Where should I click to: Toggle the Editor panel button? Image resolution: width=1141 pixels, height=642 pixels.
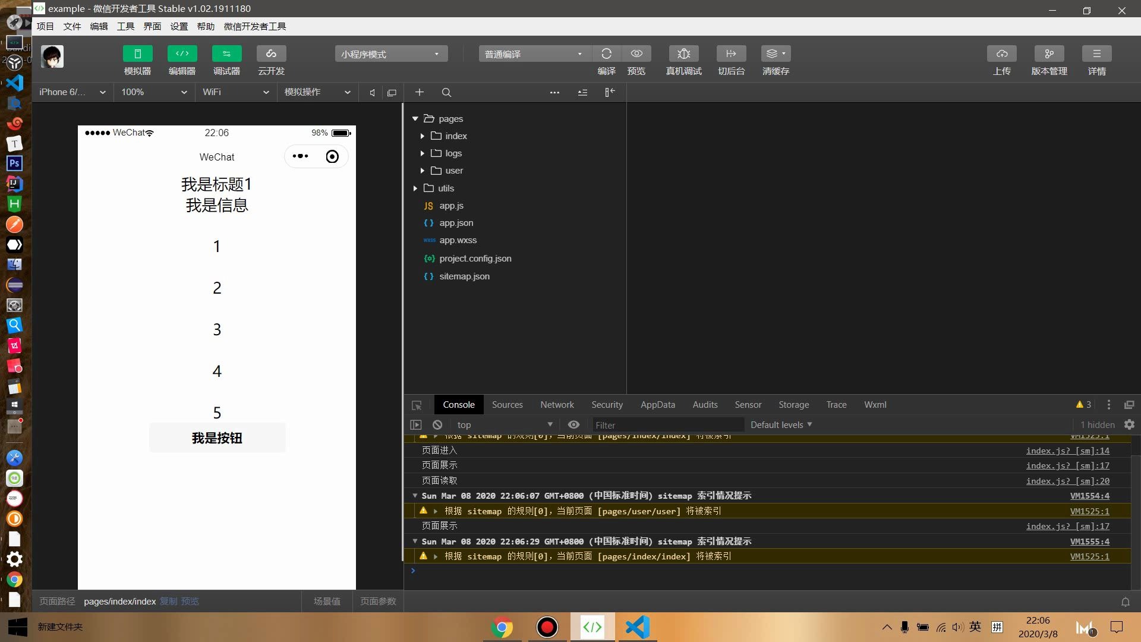tap(182, 53)
